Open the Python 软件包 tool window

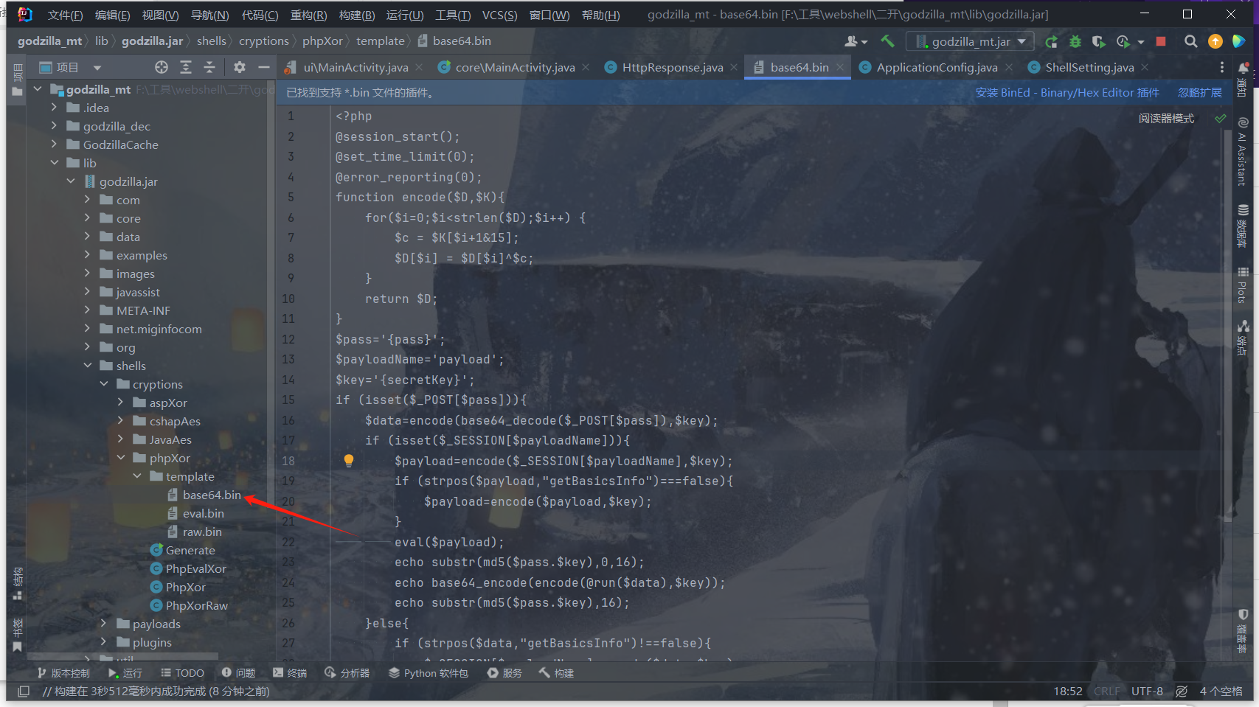pos(429,673)
